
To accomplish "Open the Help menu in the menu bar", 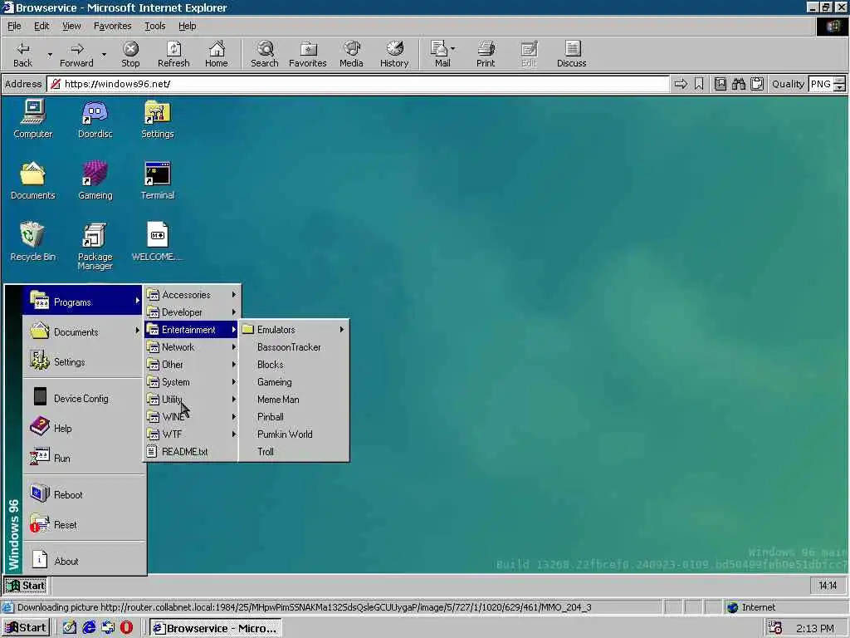I will [x=187, y=26].
